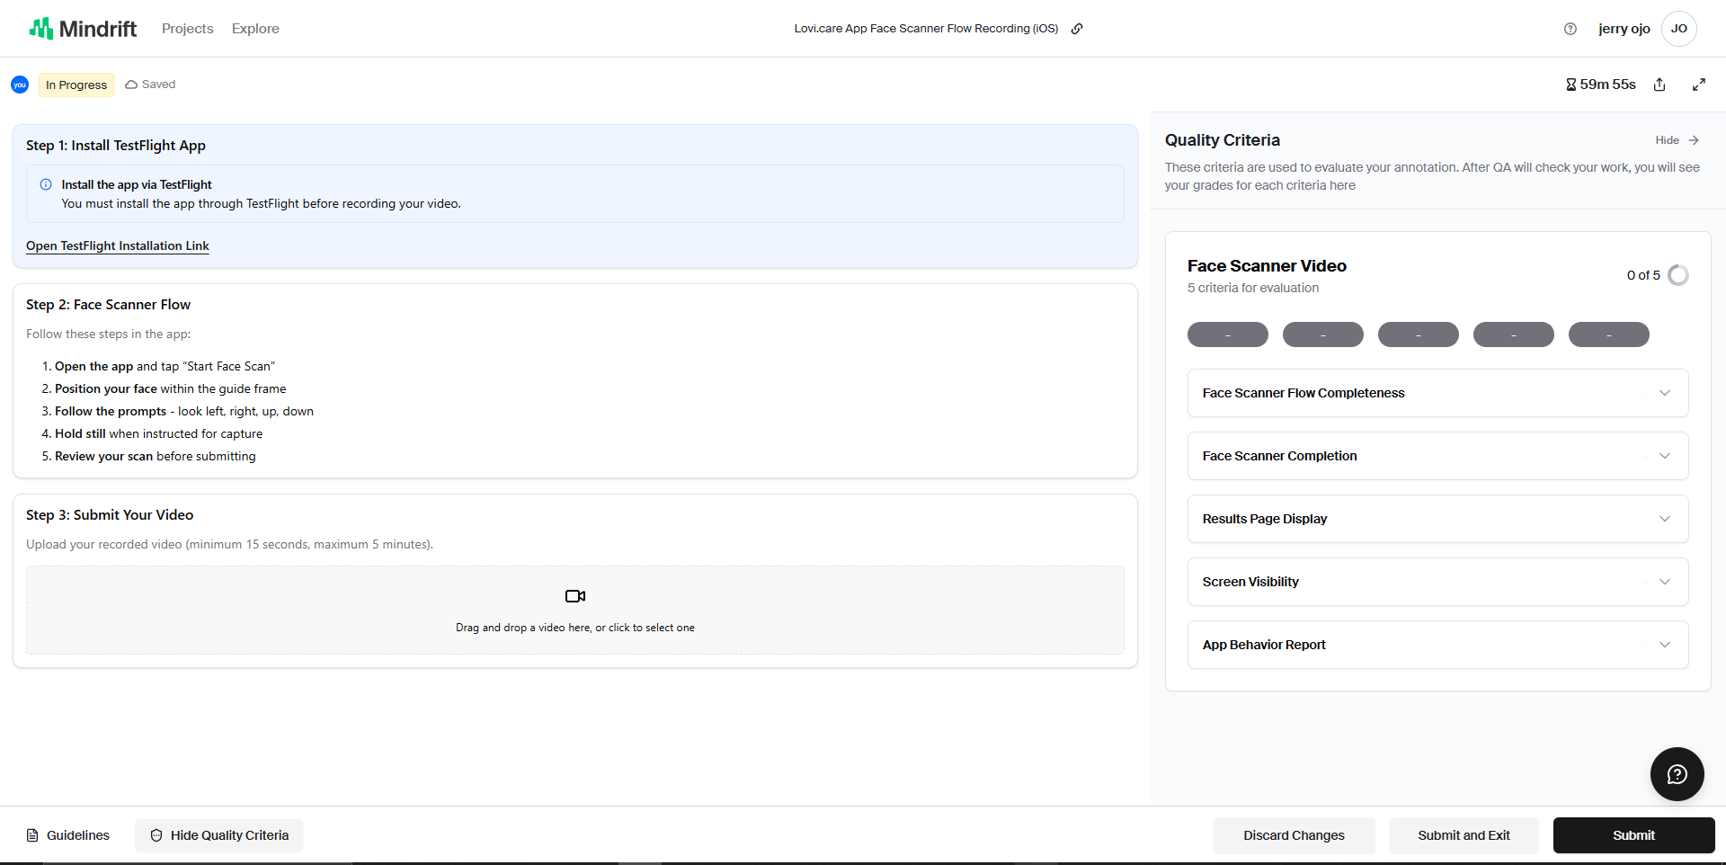Click the 'Position your face' instruction line
The image size is (1726, 865).
click(x=171, y=388)
